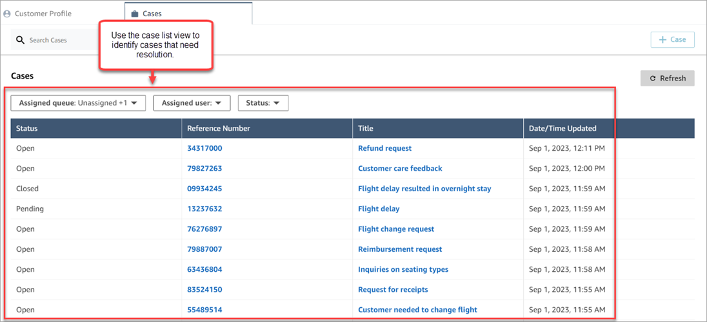
Task: Open case reference number 34317000
Action: click(204, 148)
